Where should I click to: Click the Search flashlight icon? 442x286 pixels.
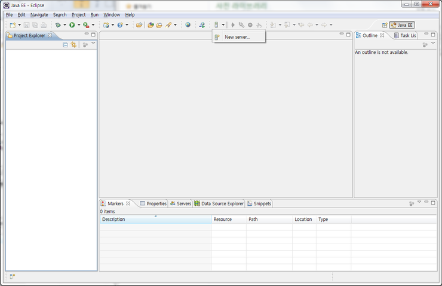168,25
